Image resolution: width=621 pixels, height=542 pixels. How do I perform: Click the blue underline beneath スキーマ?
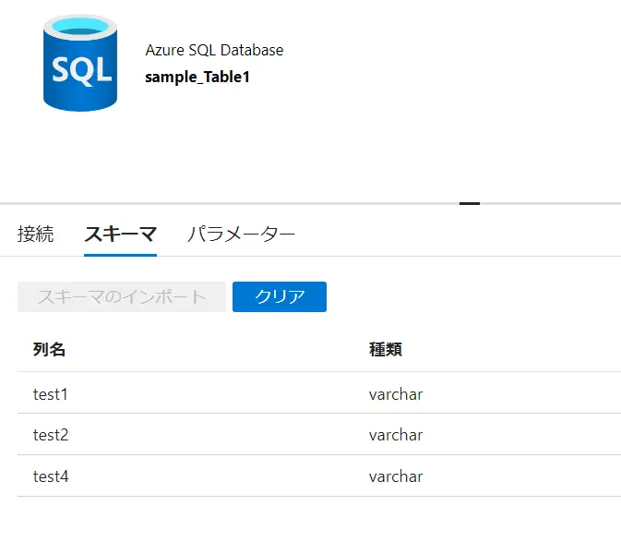120,255
